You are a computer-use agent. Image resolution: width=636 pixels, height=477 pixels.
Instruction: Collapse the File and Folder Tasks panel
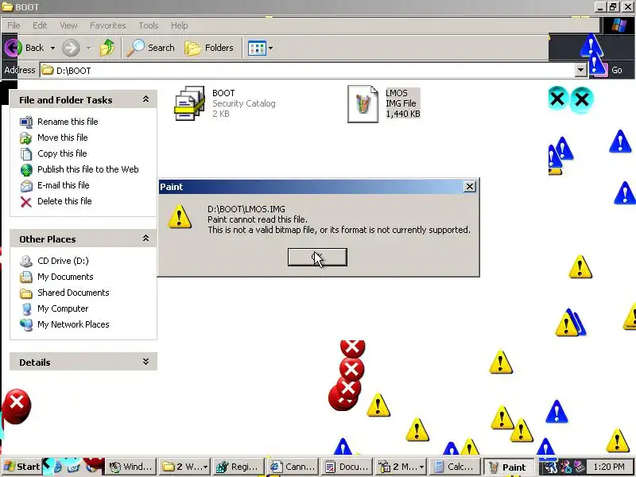point(145,99)
